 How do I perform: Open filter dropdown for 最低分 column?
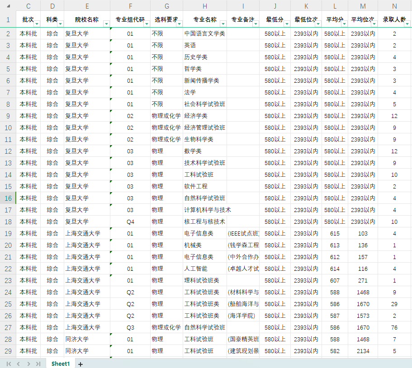pyautogui.click(x=287, y=24)
